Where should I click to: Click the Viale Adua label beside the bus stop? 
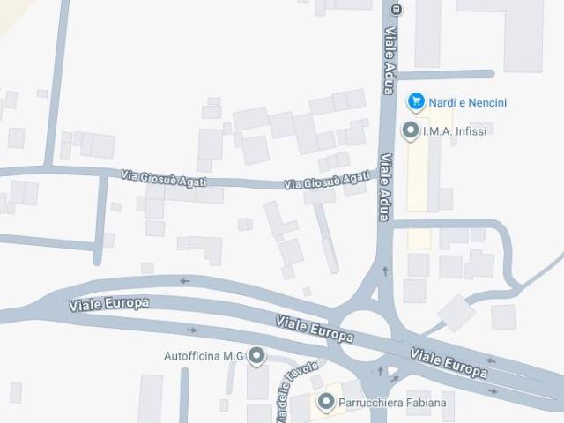tap(390, 61)
